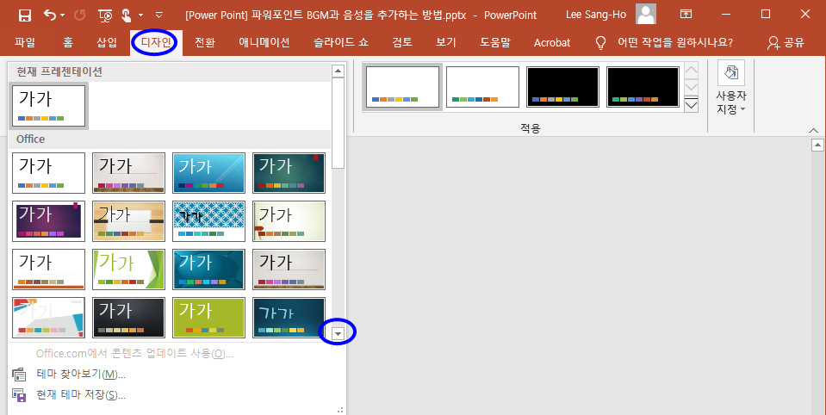Click the browse themes folder icon
Screen dimensions: 826x415
pyautogui.click(x=19, y=375)
